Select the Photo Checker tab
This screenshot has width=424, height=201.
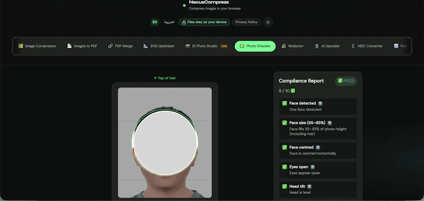(x=255, y=46)
